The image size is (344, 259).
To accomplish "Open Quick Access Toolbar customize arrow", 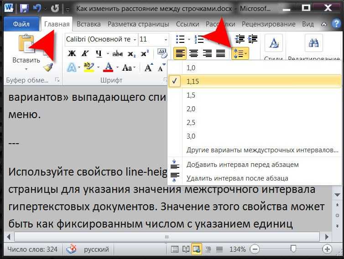I will tap(68, 9).
